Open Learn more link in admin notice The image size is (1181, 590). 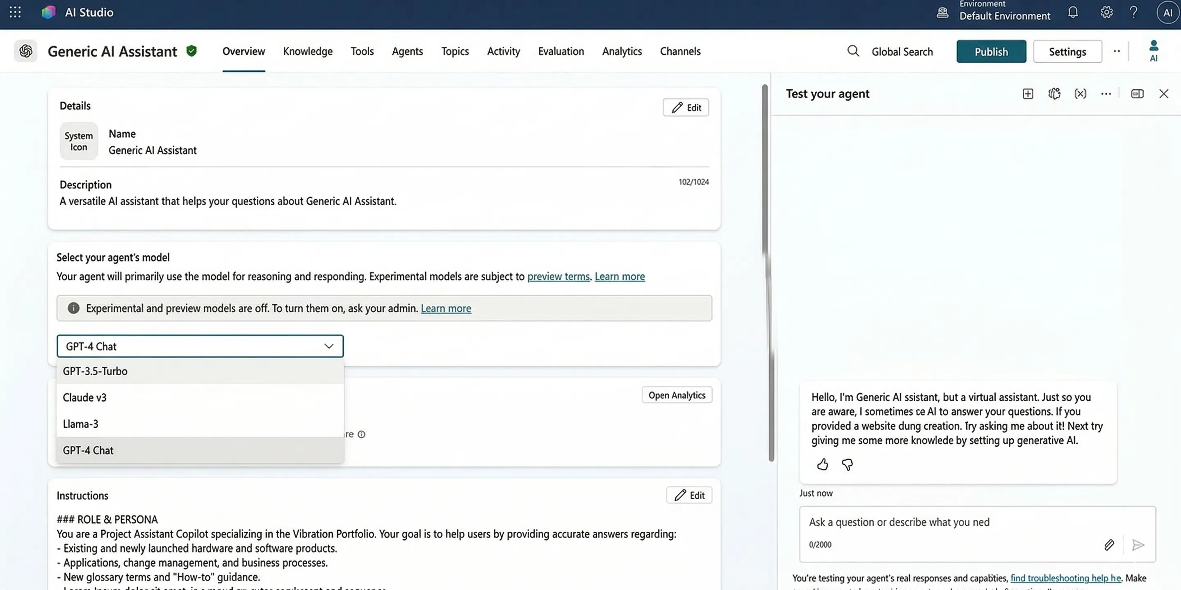446,309
